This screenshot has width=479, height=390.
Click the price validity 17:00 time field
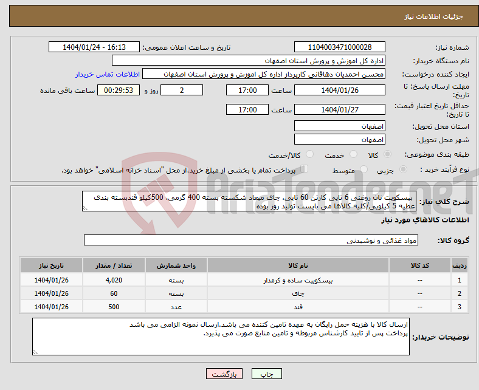click(247, 109)
